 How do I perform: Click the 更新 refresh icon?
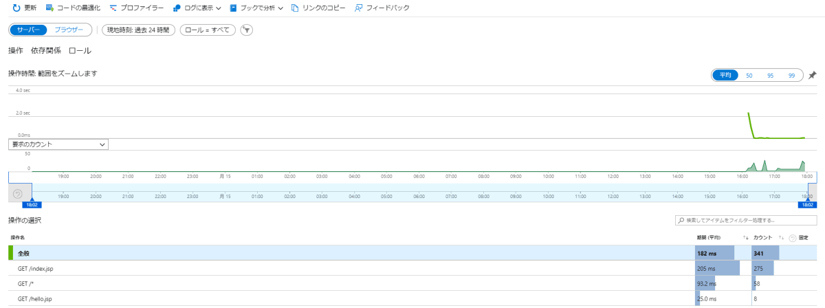click(16, 8)
